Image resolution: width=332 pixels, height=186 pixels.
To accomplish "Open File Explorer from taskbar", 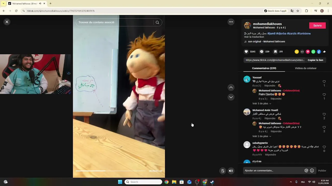I will click(x=174, y=182).
